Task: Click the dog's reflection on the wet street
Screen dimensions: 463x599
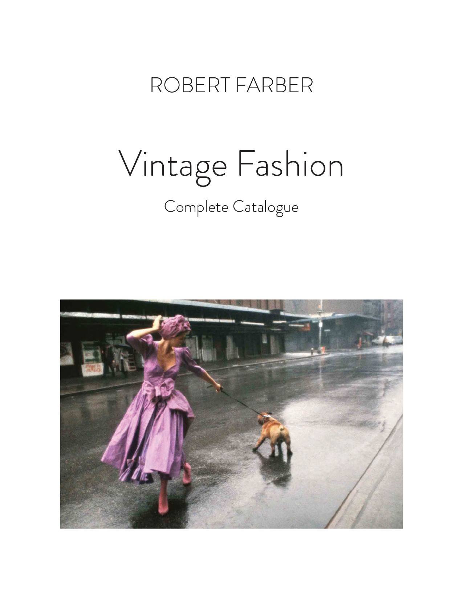Action: coord(275,470)
